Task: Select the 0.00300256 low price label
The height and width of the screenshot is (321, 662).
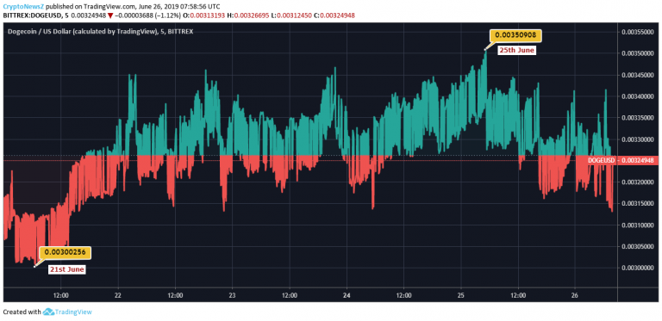Action: click(66, 252)
